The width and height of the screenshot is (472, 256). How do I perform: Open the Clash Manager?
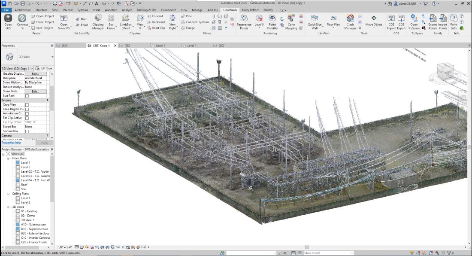tap(350, 22)
